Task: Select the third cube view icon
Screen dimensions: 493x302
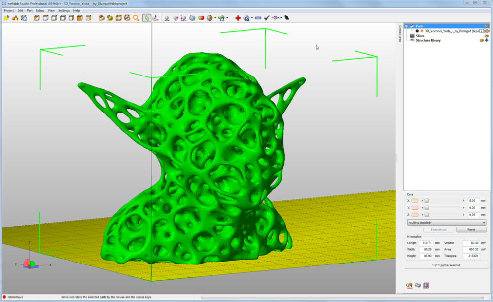Action: (x=54, y=18)
